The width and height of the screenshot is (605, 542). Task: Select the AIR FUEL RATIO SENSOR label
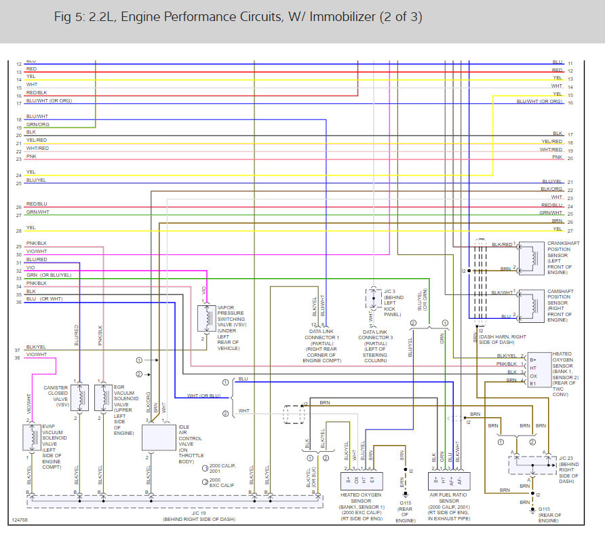[449, 507]
